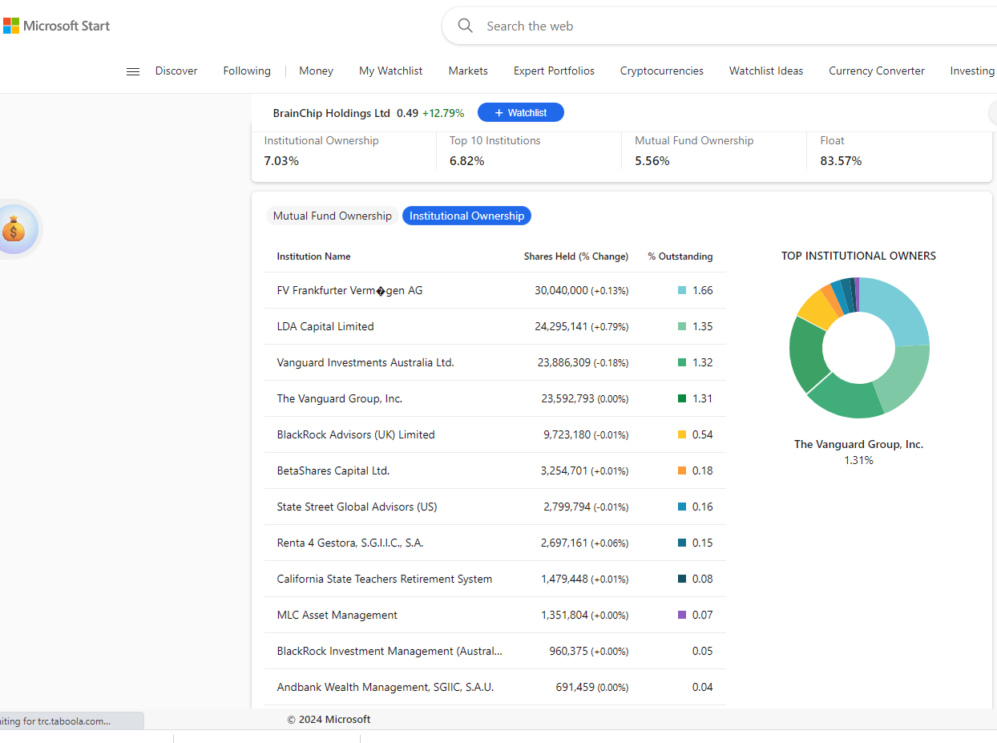
Task: Switch to Mutual Fund Ownership tab
Action: pos(332,216)
